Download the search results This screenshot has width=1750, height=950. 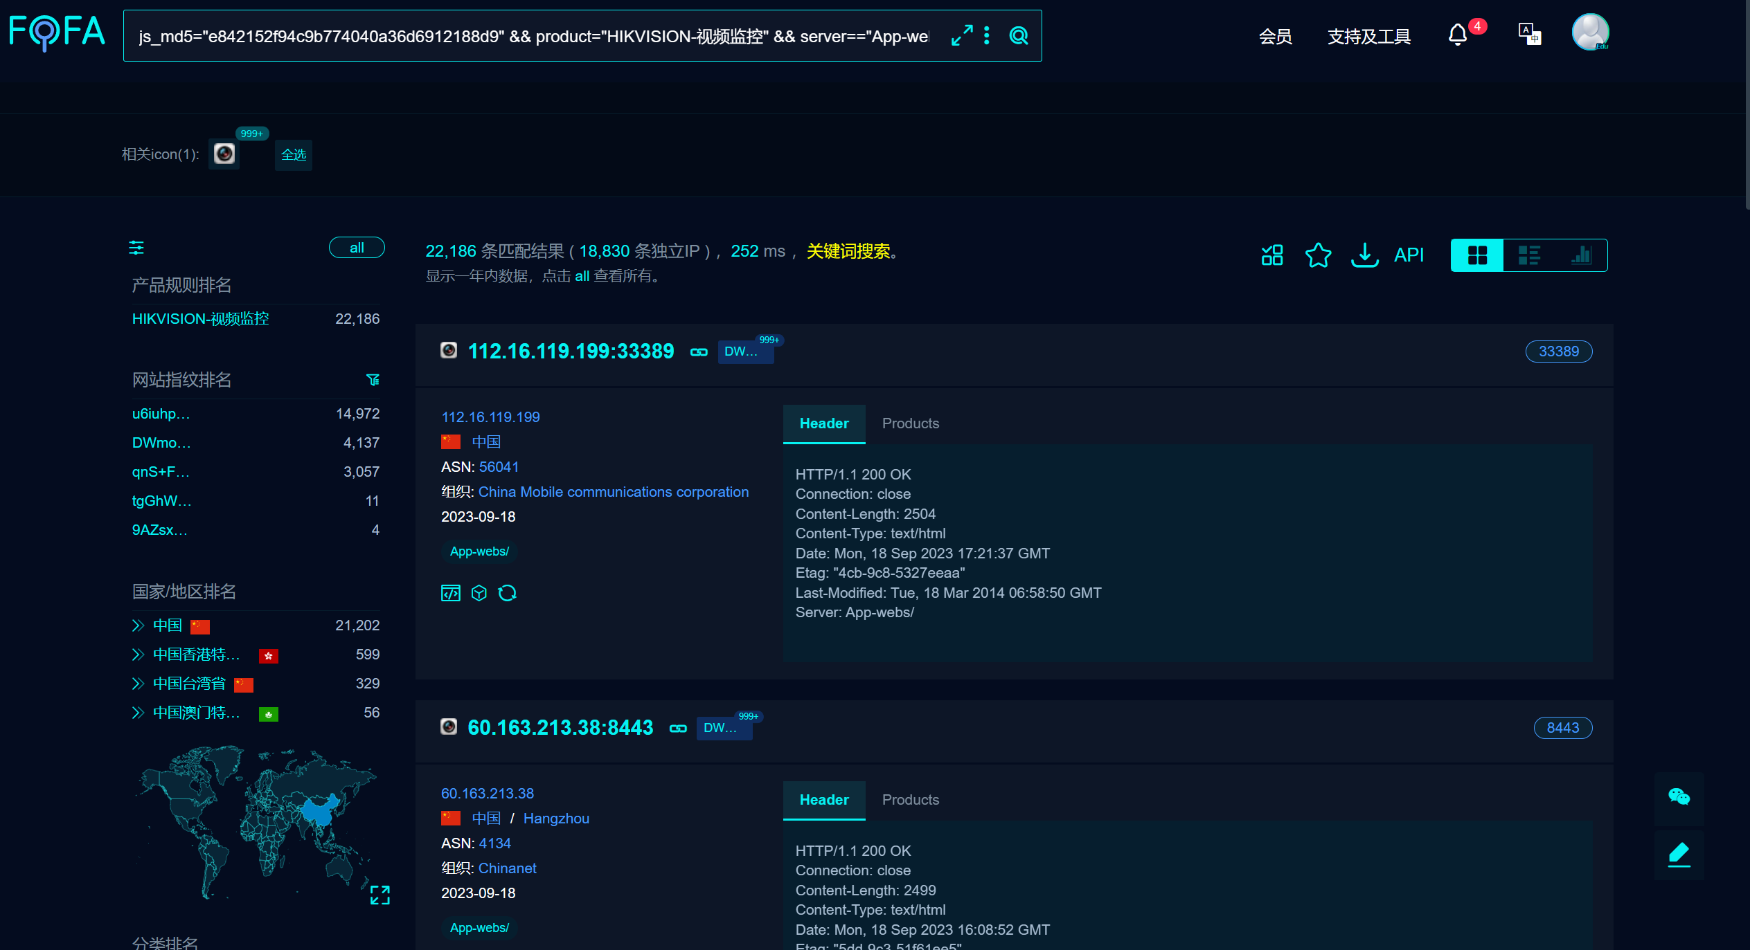click(1364, 255)
